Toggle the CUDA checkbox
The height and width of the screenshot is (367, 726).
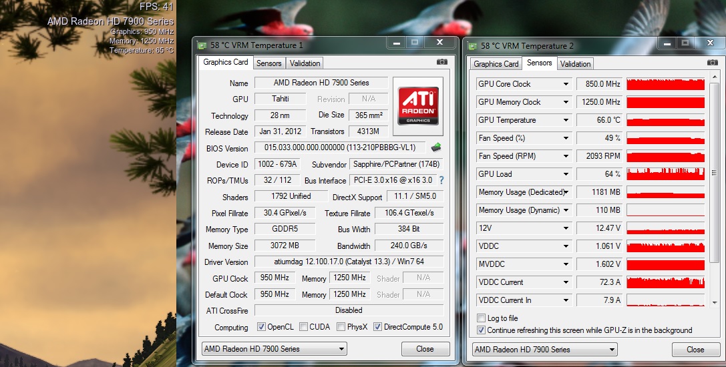303,327
